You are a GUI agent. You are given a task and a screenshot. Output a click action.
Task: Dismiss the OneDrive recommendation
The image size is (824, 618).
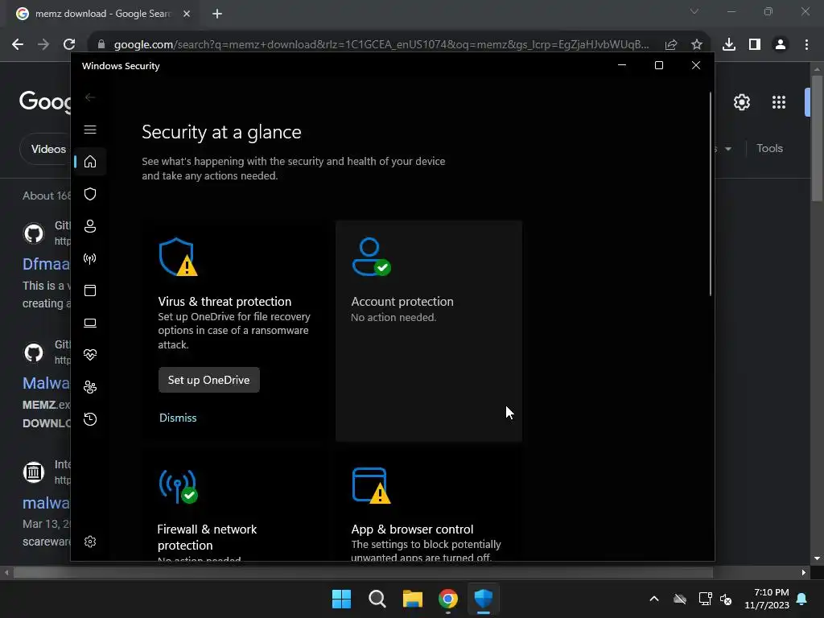(178, 418)
